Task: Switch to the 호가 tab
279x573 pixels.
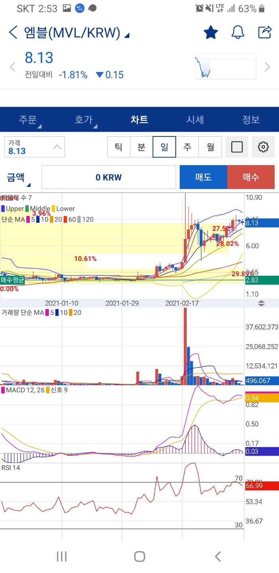Action: 84,119
